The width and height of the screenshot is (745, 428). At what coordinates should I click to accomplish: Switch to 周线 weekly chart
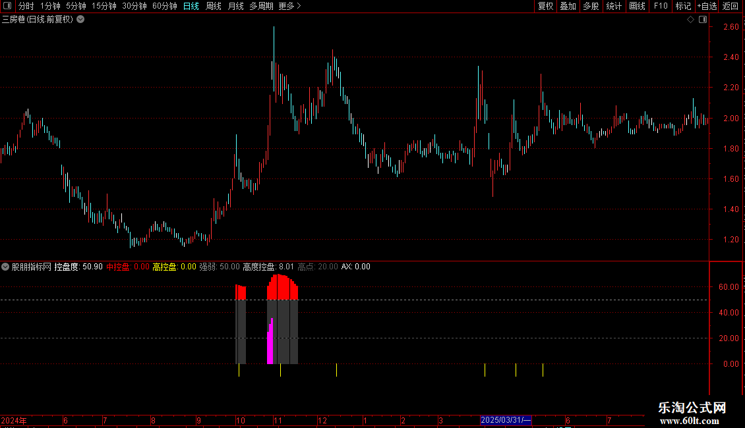(214, 6)
